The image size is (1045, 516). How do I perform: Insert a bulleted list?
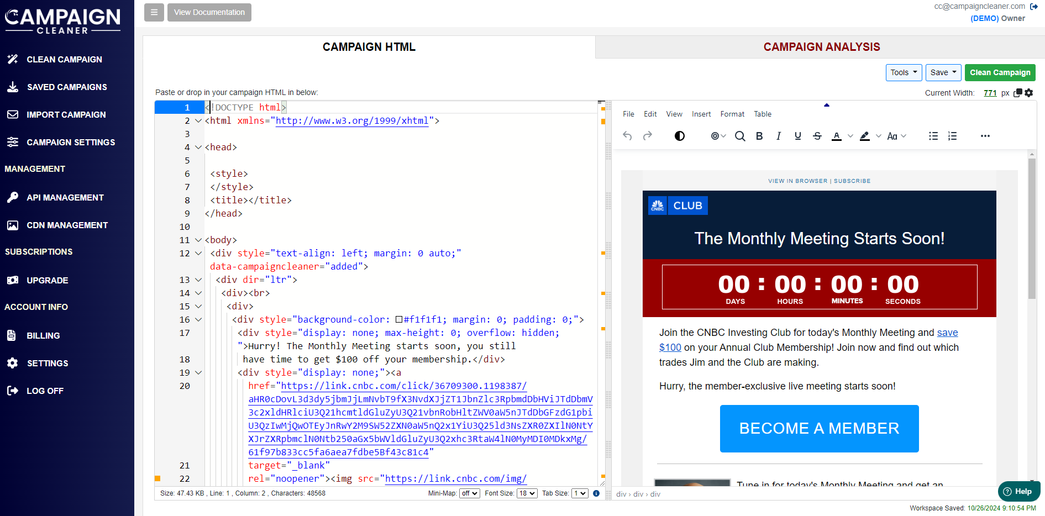pyautogui.click(x=933, y=136)
